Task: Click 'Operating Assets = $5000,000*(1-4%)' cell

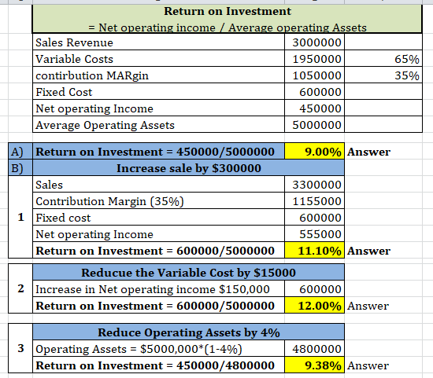Action: point(158,348)
